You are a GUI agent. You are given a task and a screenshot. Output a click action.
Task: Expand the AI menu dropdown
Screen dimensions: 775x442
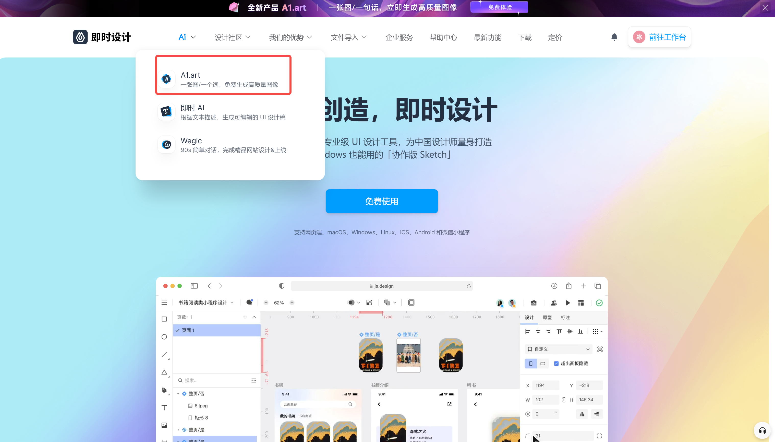click(186, 37)
